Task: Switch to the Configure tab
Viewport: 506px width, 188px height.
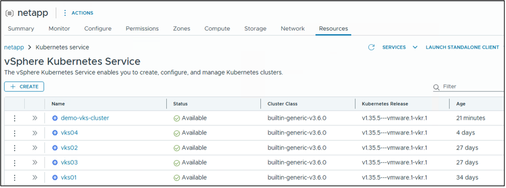Action: click(x=98, y=29)
